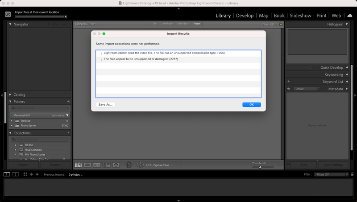Switch to Web module
Screen dimensions: 357x202
pyautogui.click(x=336, y=16)
